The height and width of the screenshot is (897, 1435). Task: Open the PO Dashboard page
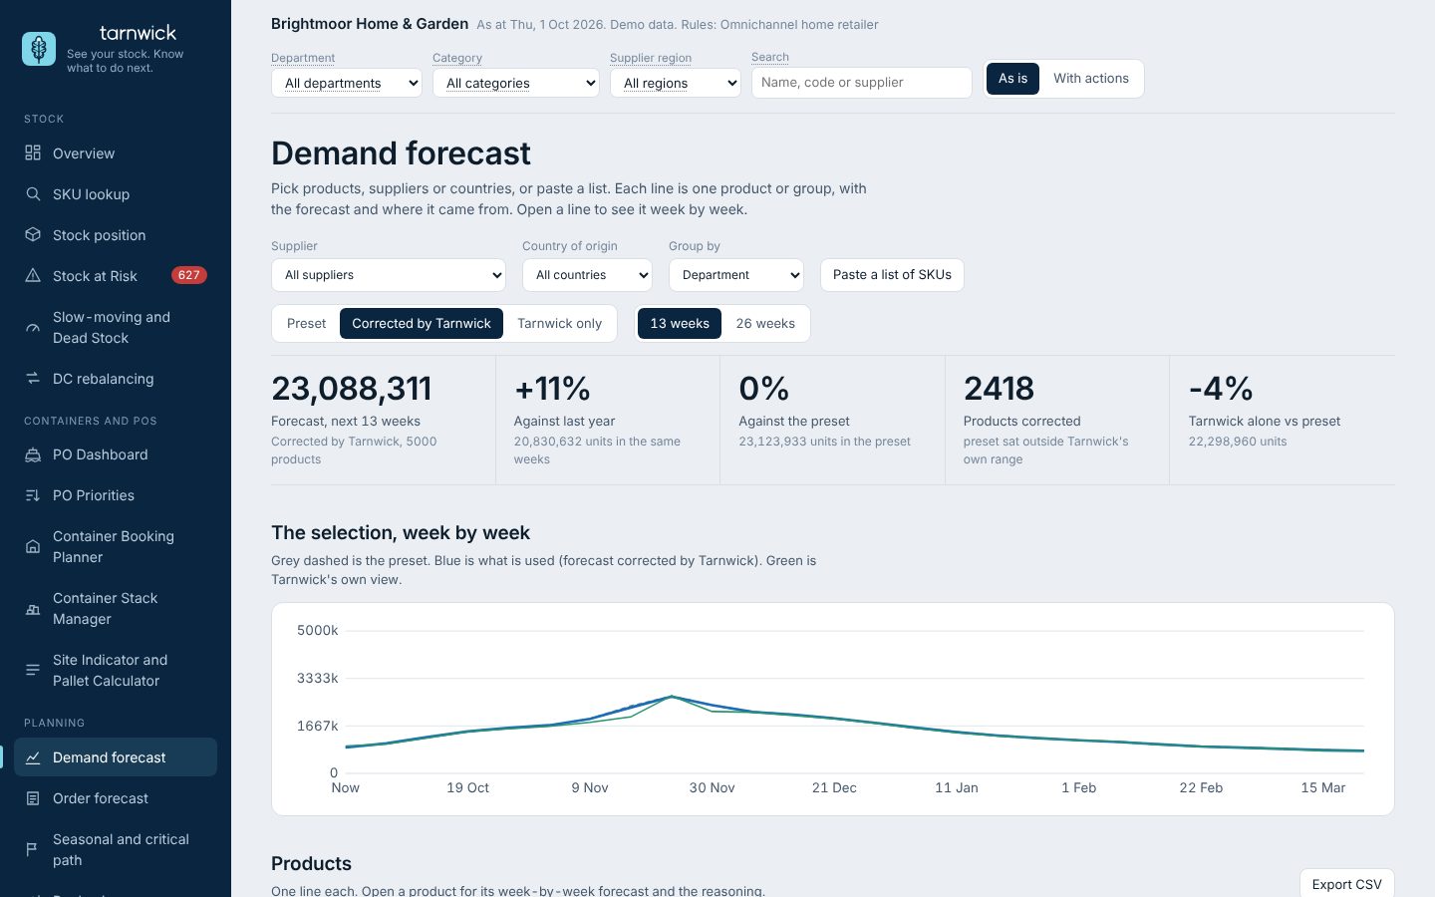click(116, 454)
